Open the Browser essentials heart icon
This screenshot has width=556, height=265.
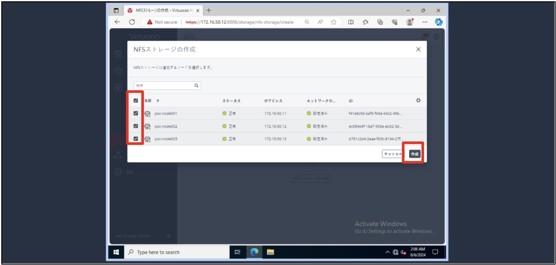pos(395,22)
